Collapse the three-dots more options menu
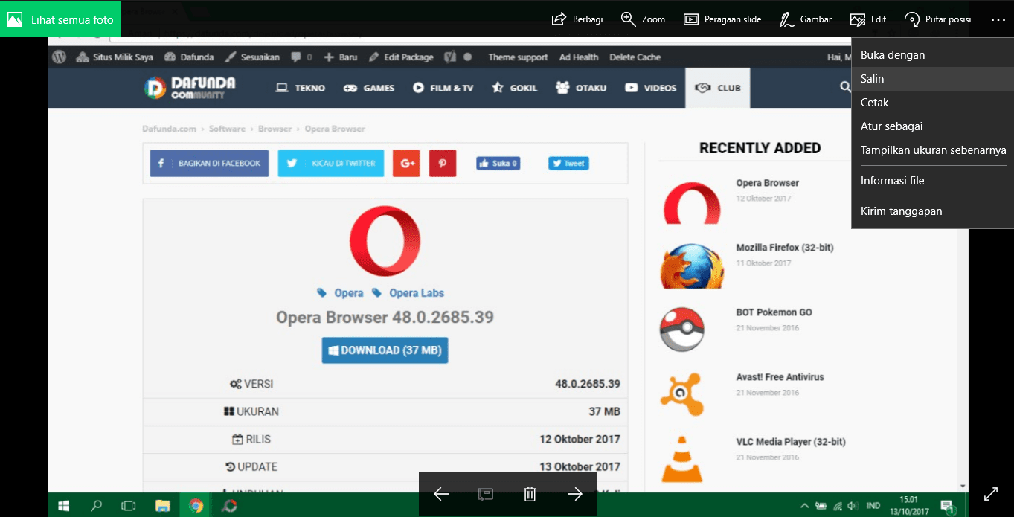The width and height of the screenshot is (1014, 517). (998, 19)
